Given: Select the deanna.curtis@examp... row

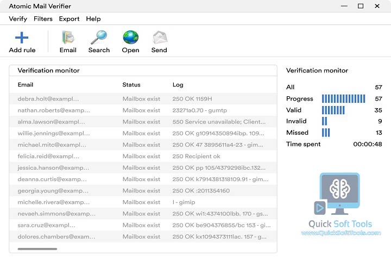Looking at the screenshot, I should pos(143,179).
